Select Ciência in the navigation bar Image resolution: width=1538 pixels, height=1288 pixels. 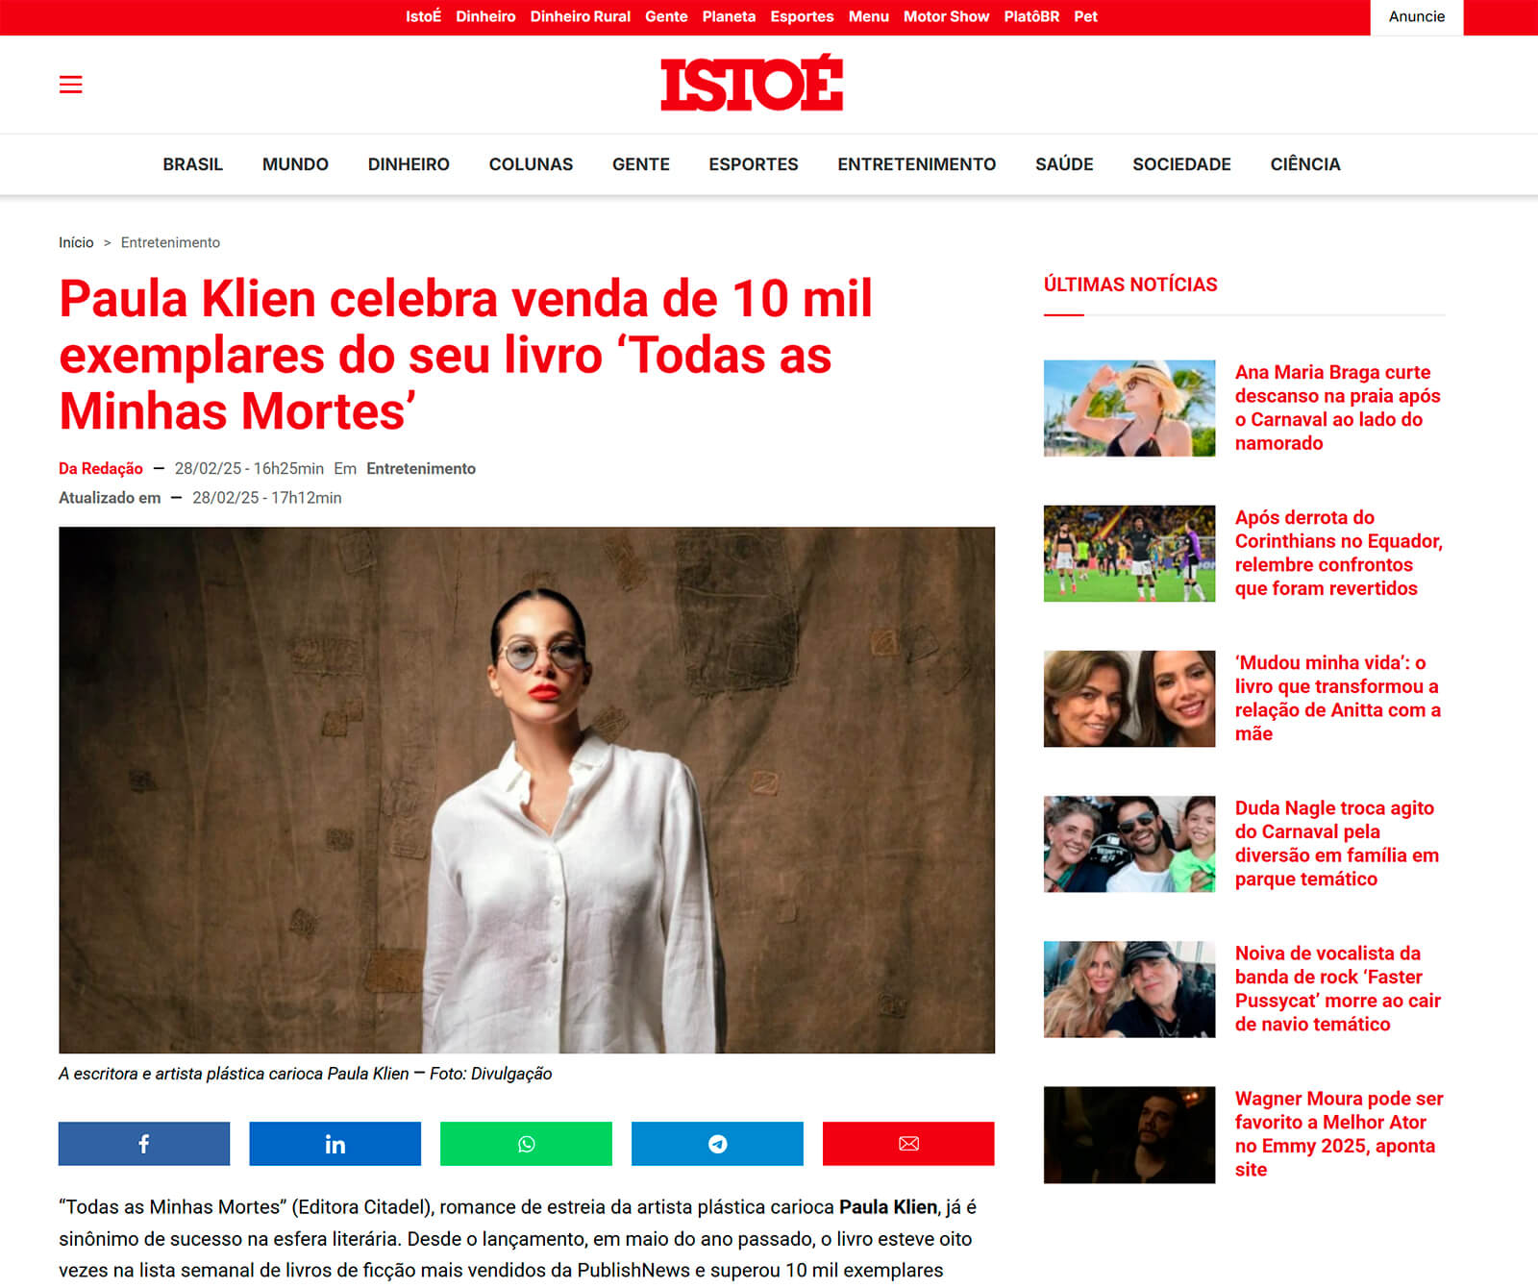1304,164
